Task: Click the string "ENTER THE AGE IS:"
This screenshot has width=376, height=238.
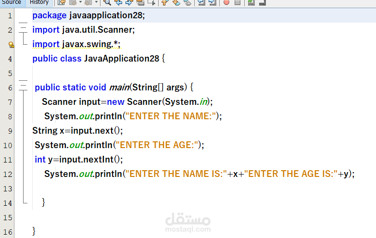Action: pyautogui.click(x=291, y=174)
